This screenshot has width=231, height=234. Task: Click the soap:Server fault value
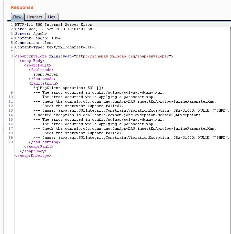click(x=46, y=74)
